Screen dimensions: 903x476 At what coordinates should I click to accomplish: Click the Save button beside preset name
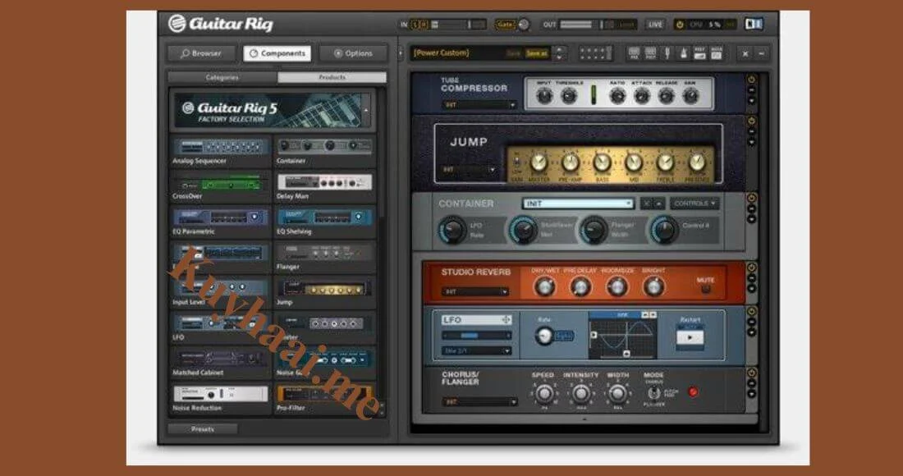pos(514,53)
